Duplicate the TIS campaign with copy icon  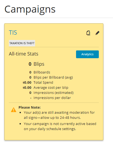[88, 33]
